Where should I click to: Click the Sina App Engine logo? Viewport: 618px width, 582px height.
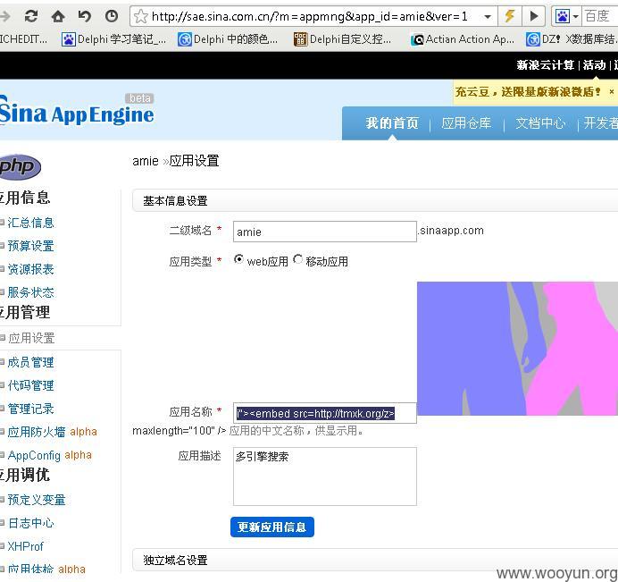click(77, 110)
